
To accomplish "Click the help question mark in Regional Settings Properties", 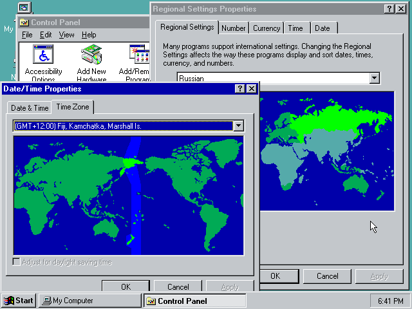I will pos(389,9).
